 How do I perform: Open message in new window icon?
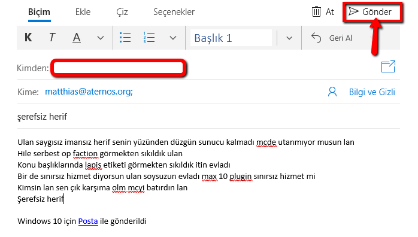[388, 66]
